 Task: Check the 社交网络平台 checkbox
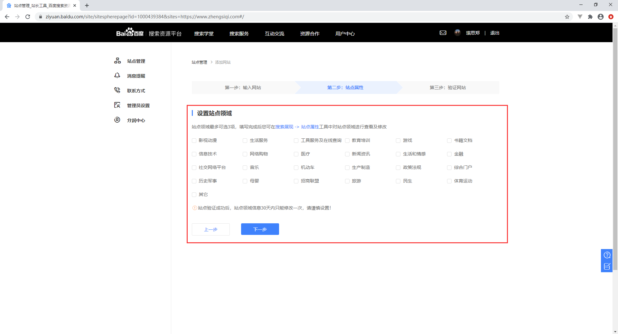click(x=194, y=168)
